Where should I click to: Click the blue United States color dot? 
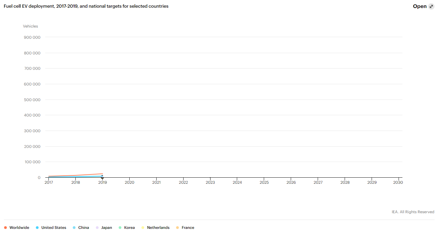(x=37, y=228)
